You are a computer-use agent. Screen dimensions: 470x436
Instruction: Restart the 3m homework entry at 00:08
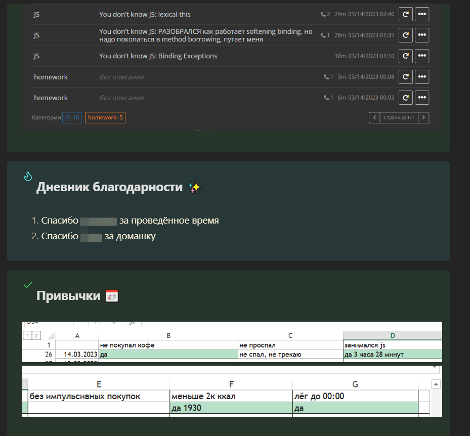(406, 77)
